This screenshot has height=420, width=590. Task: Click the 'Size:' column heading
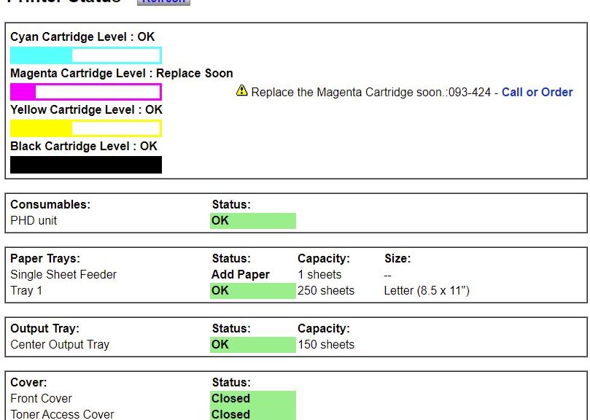[x=397, y=259]
